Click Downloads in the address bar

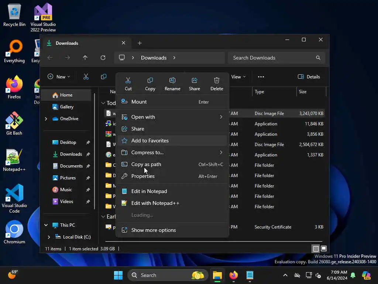coord(154,58)
